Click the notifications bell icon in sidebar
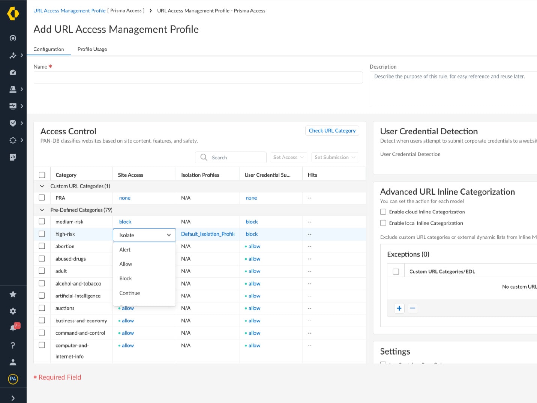537x403 pixels. [13, 328]
